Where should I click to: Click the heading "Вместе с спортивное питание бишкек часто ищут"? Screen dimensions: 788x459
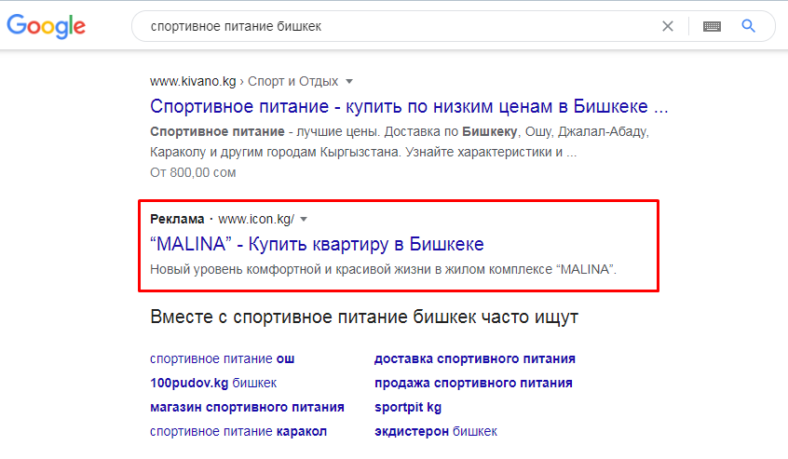pyautogui.click(x=364, y=317)
